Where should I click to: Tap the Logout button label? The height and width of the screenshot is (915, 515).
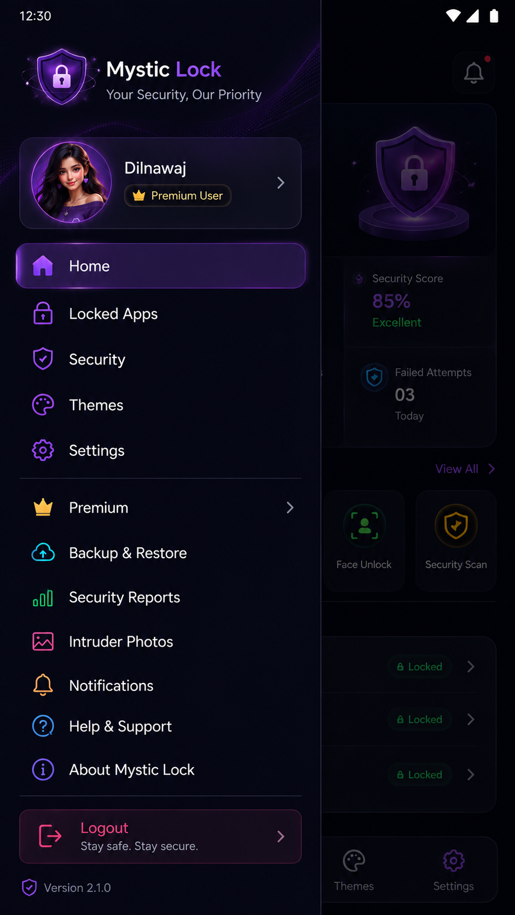[x=104, y=828]
